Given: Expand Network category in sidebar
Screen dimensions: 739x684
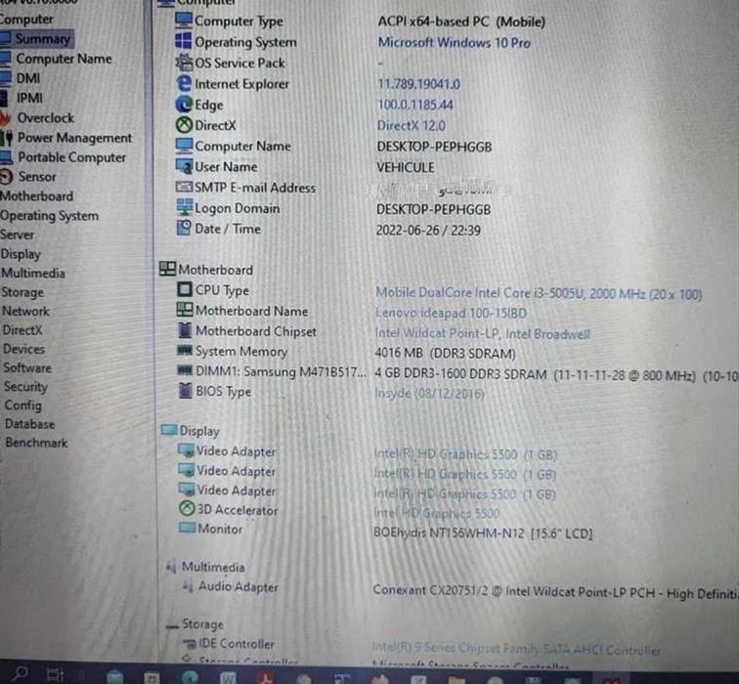Looking at the screenshot, I should click(x=25, y=311).
